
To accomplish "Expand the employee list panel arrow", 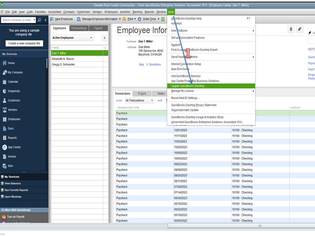I will pyautogui.click(x=104, y=38).
